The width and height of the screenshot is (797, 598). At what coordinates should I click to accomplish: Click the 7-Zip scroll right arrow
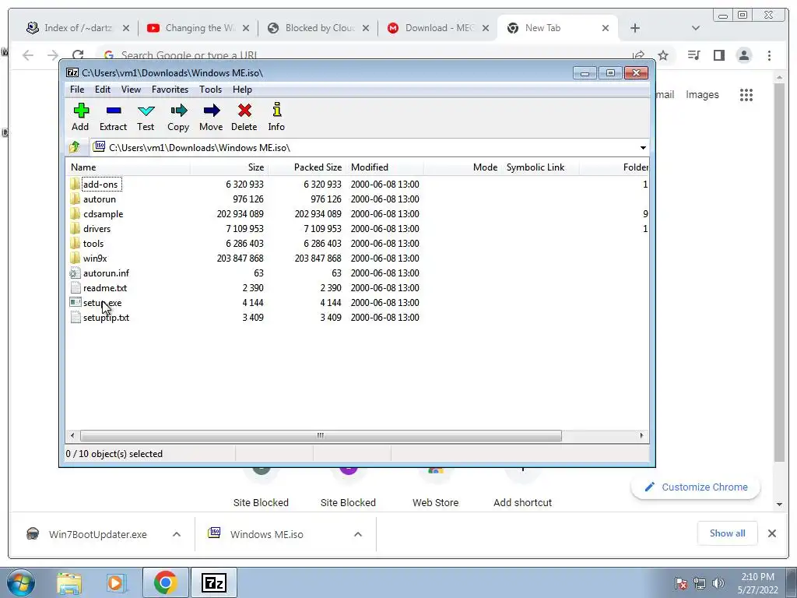[641, 435]
